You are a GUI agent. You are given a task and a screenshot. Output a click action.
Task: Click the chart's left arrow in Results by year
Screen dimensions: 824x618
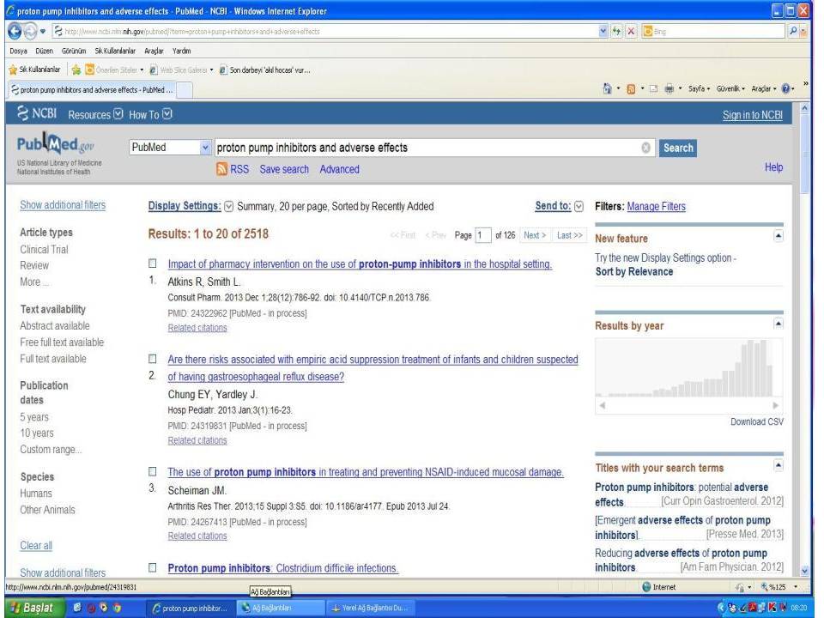pyautogui.click(x=603, y=405)
